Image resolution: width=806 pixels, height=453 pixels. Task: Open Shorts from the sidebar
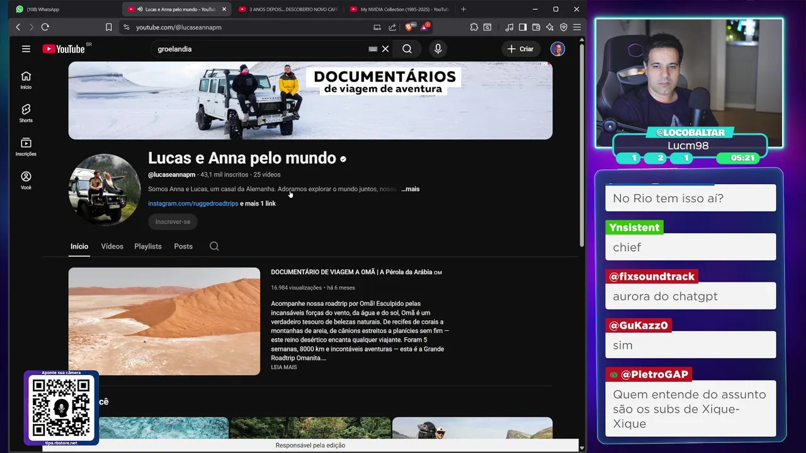pos(26,114)
